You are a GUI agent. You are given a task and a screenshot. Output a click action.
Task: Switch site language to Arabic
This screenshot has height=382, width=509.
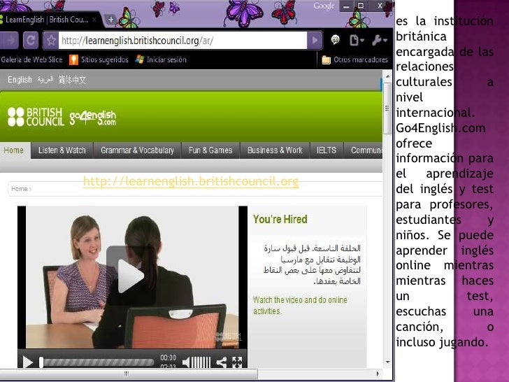coord(45,80)
